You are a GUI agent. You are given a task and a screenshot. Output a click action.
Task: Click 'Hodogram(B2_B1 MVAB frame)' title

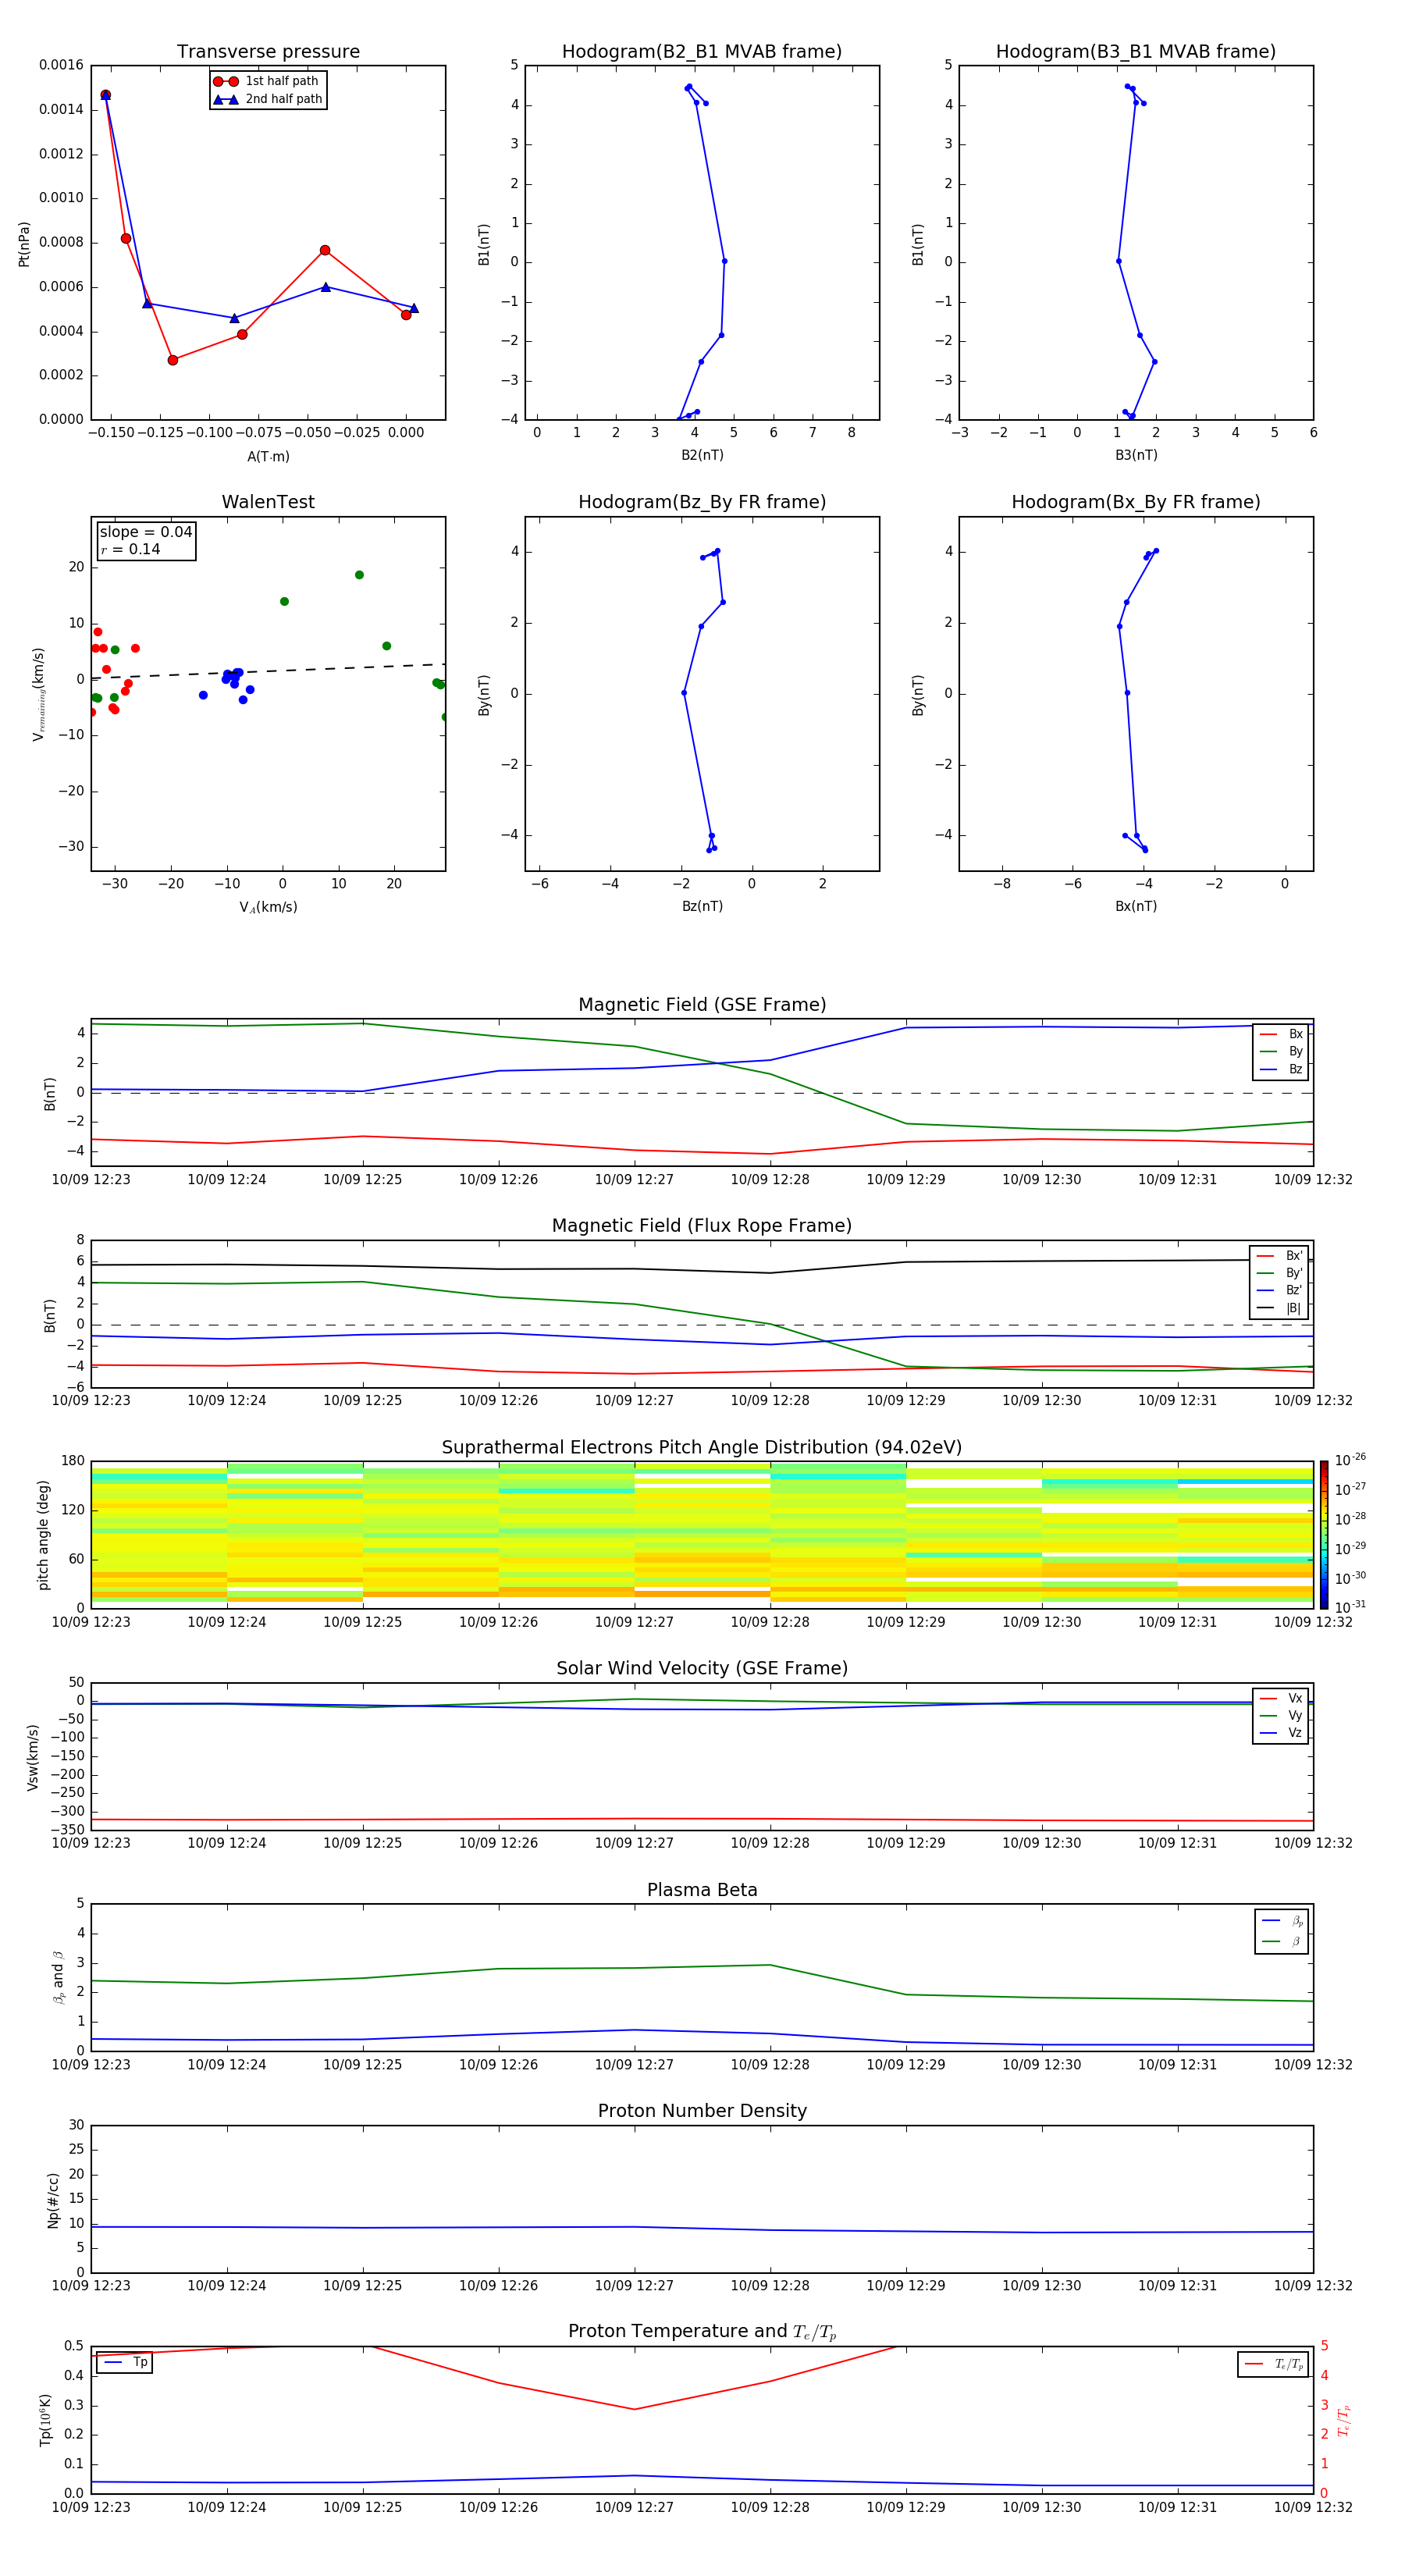tap(702, 52)
